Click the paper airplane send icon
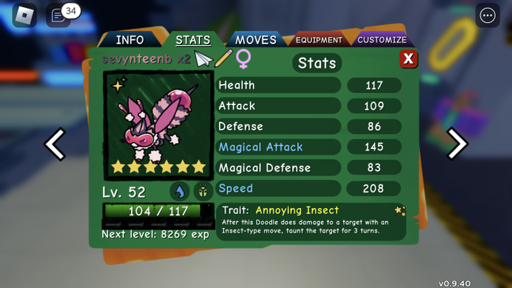The width and height of the screenshot is (512, 288). 203,60
